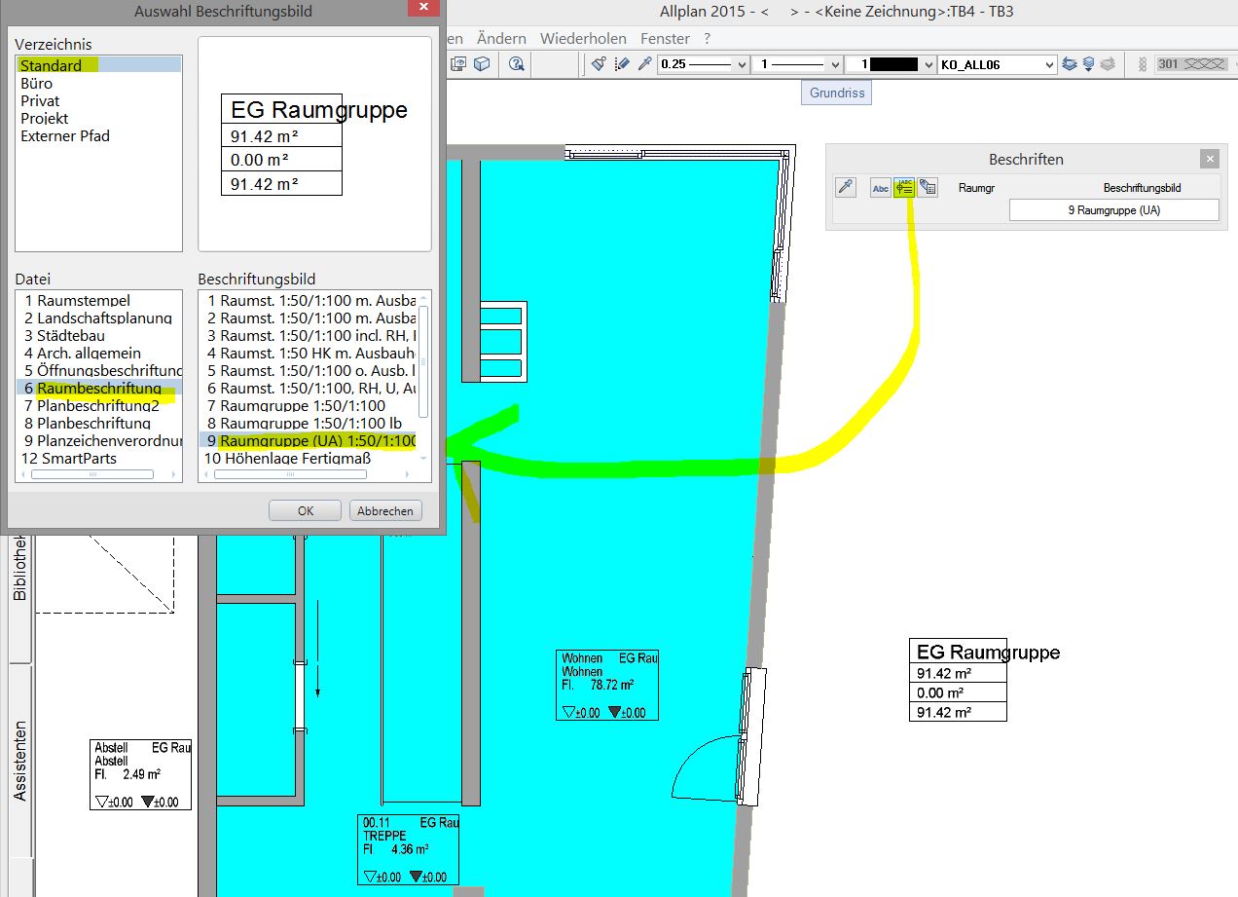Screen dimensions: 1238x897
Task: Open the Ändern menu
Action: (501, 39)
